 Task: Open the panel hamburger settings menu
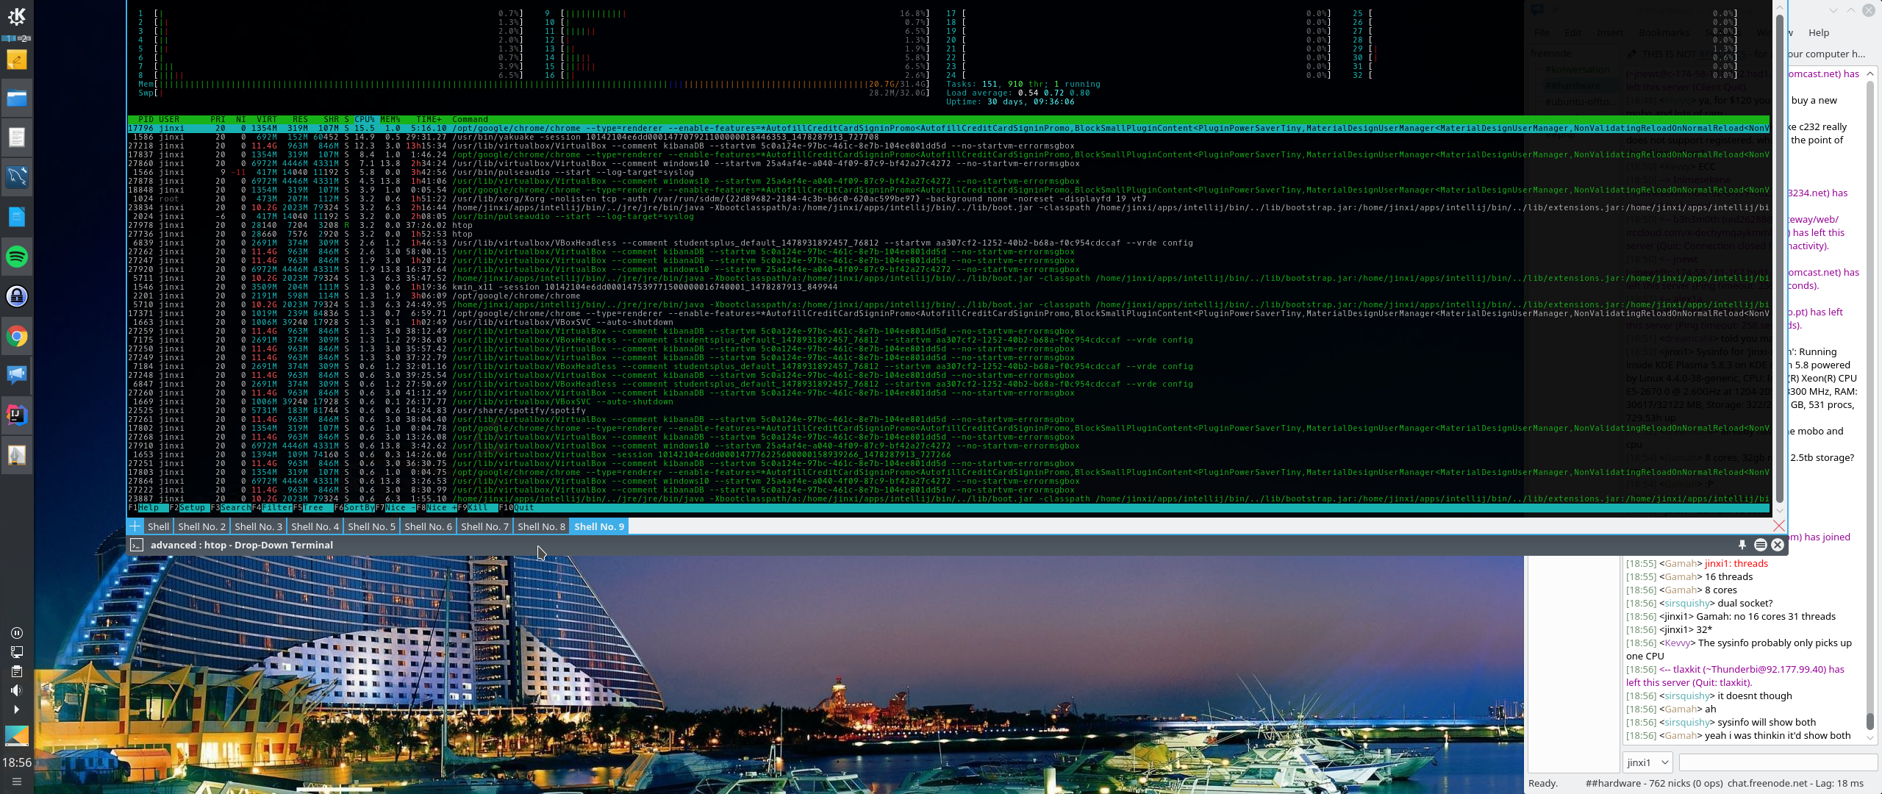pos(16,782)
